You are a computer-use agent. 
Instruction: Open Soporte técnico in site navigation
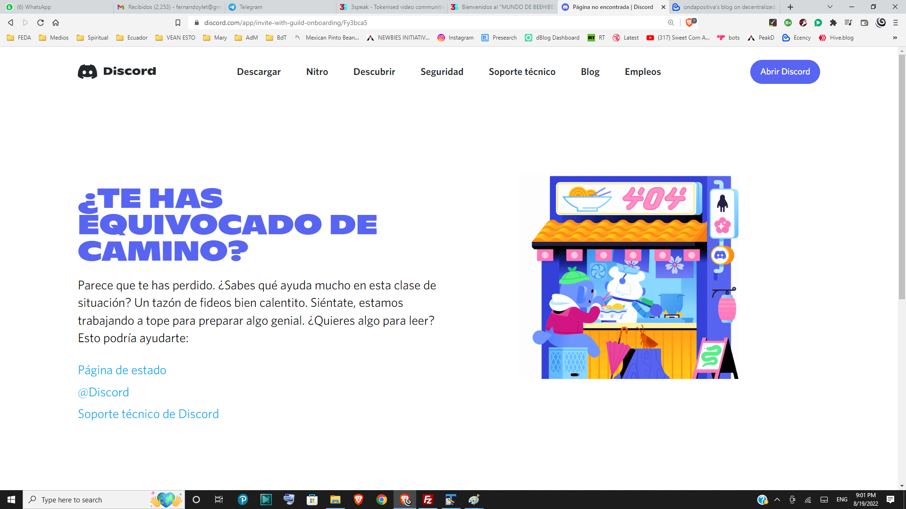click(522, 72)
